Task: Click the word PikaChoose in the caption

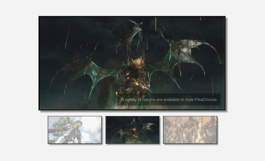Action: coord(206,100)
